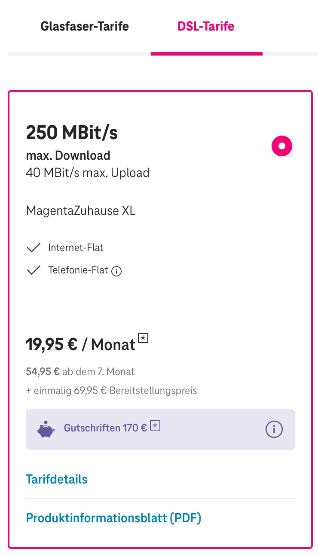The image size is (318, 555).
Task: Click the 250 MBit/s heading
Action: coord(72,132)
